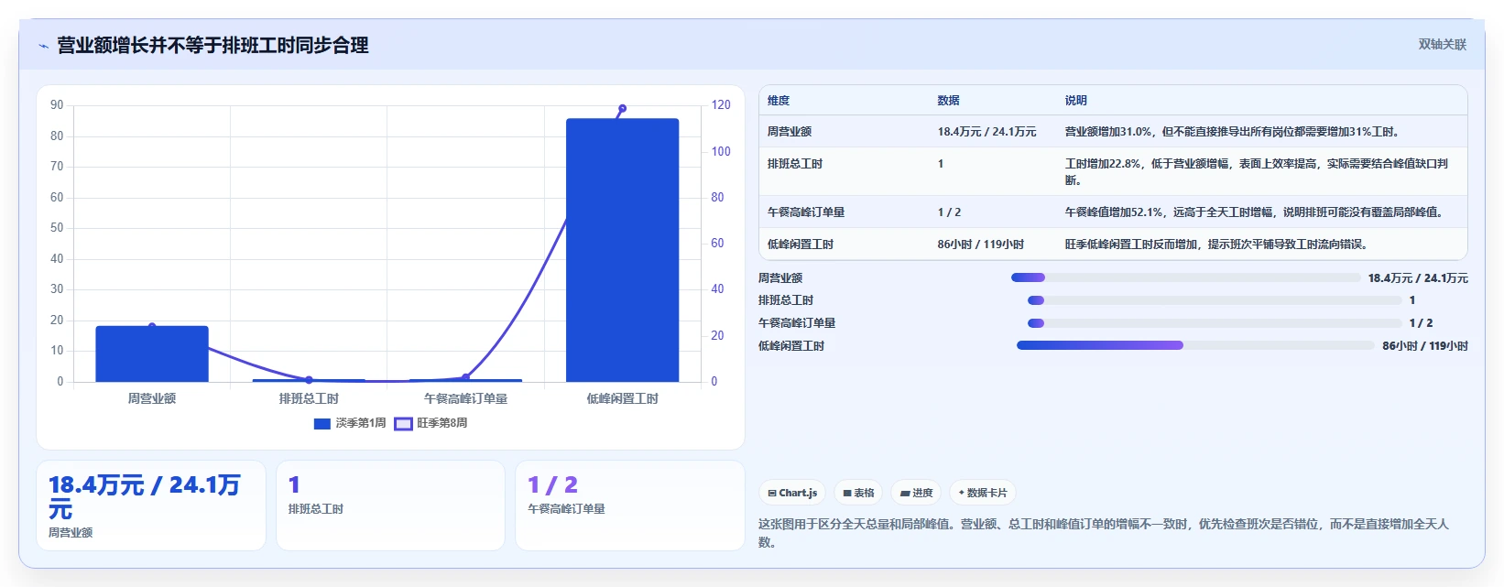Select the 进度 tag

point(916,493)
